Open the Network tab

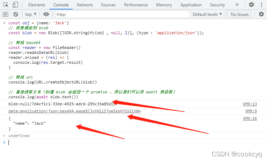(85, 5)
